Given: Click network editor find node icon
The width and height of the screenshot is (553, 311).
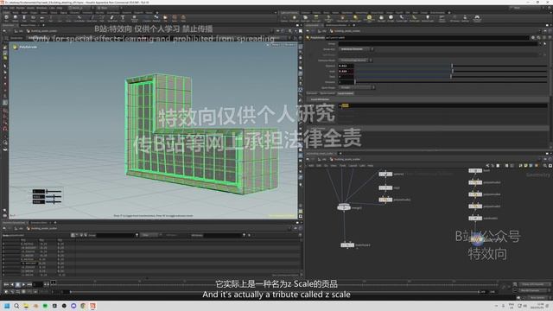Looking at the screenshot, I should [545, 165].
